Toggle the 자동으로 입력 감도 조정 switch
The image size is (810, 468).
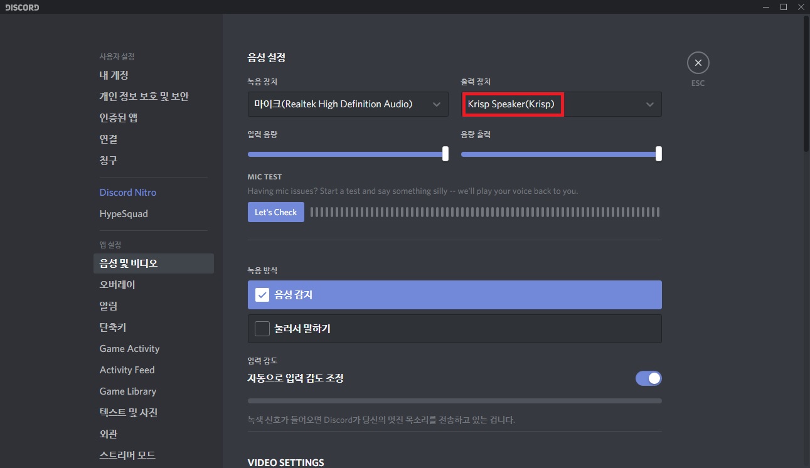pyautogui.click(x=649, y=378)
